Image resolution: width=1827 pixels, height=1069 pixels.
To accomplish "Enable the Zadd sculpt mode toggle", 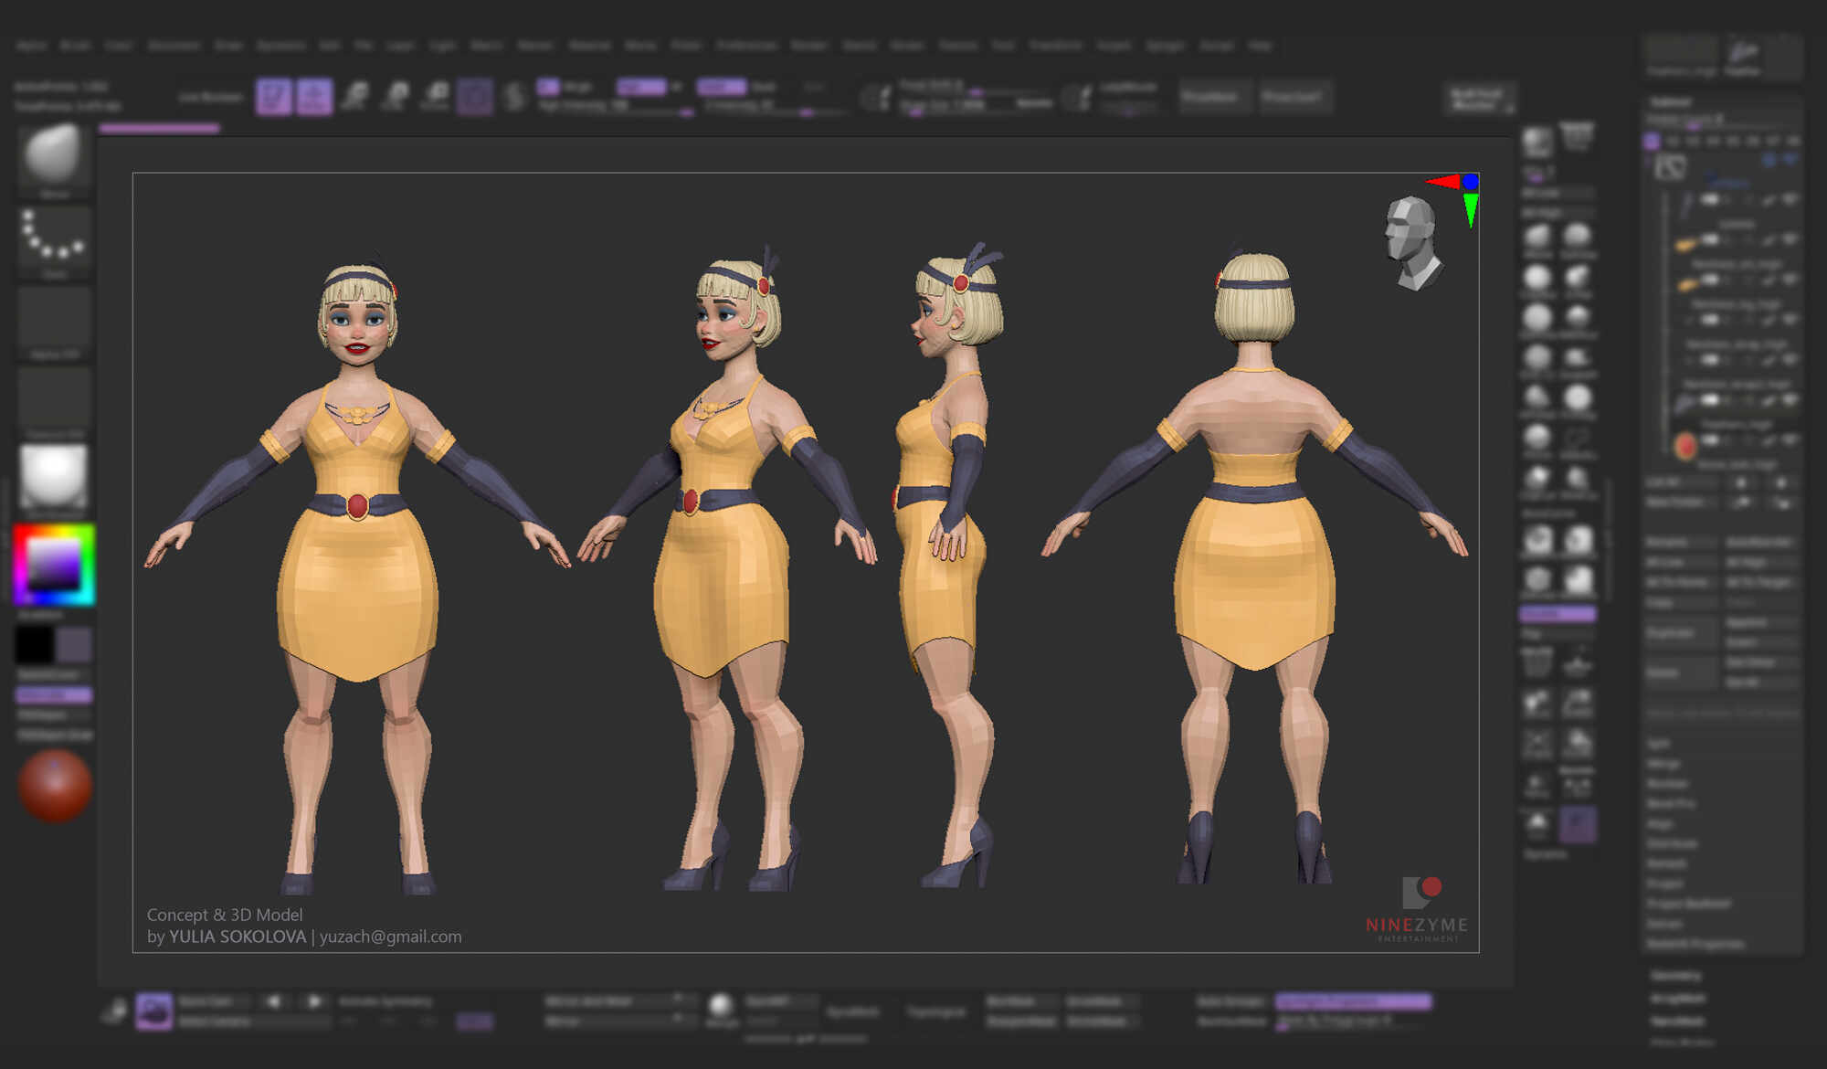I will 721,87.
